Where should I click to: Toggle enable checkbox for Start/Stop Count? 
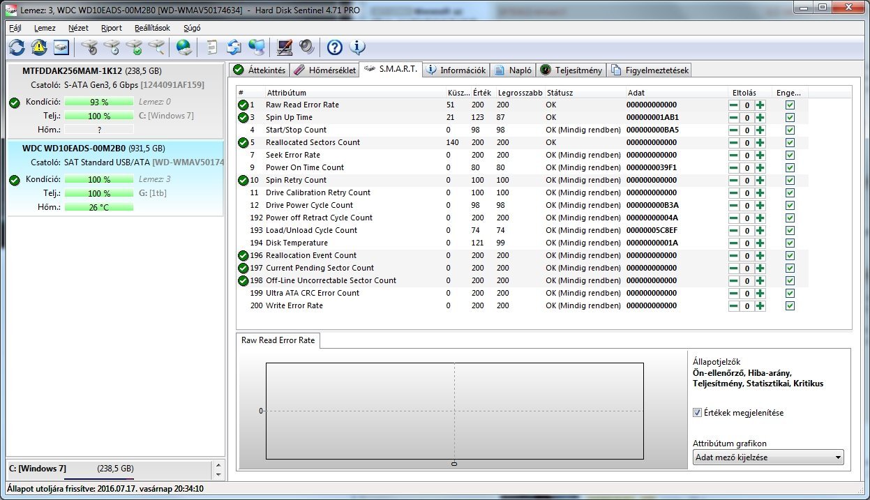point(790,130)
